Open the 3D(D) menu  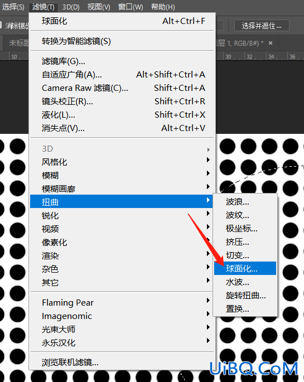pos(71,7)
